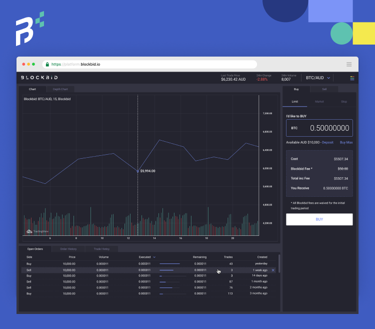Click the trades count 43 cell
The image size is (375, 329).
(231, 264)
